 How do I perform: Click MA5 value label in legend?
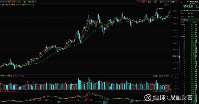(5, 5)
